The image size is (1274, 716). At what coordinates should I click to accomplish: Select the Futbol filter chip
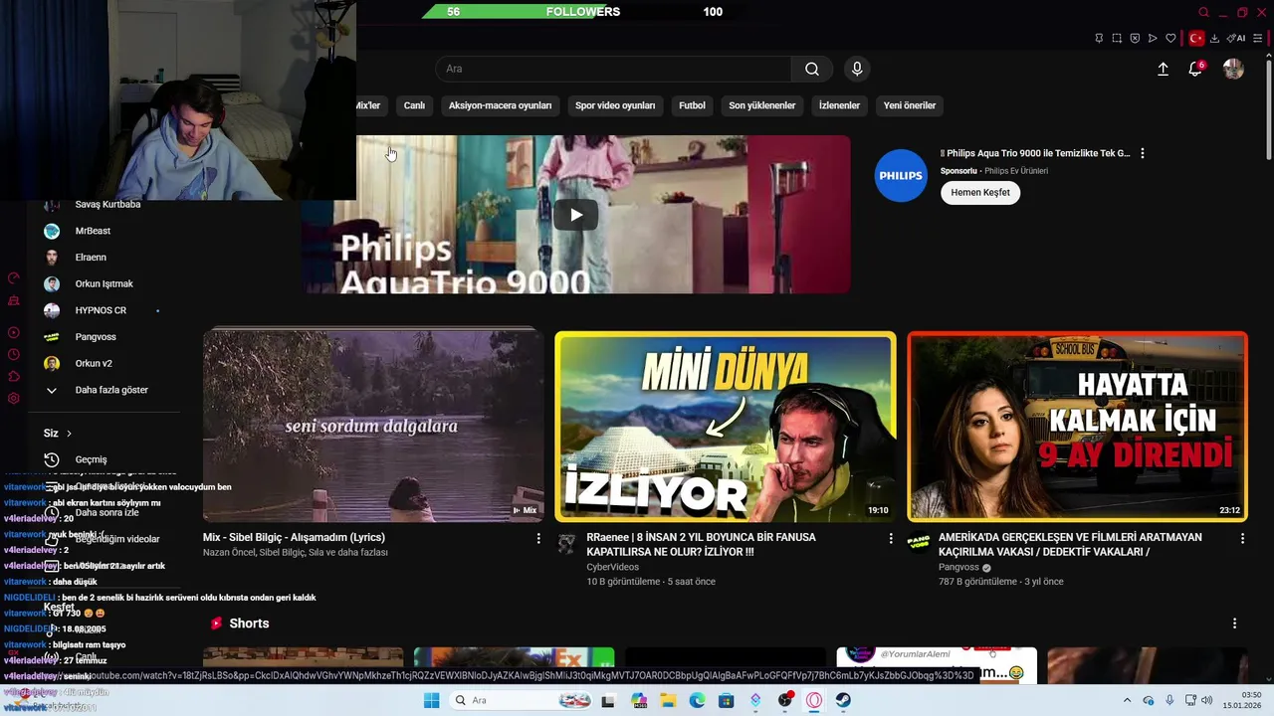coord(692,105)
